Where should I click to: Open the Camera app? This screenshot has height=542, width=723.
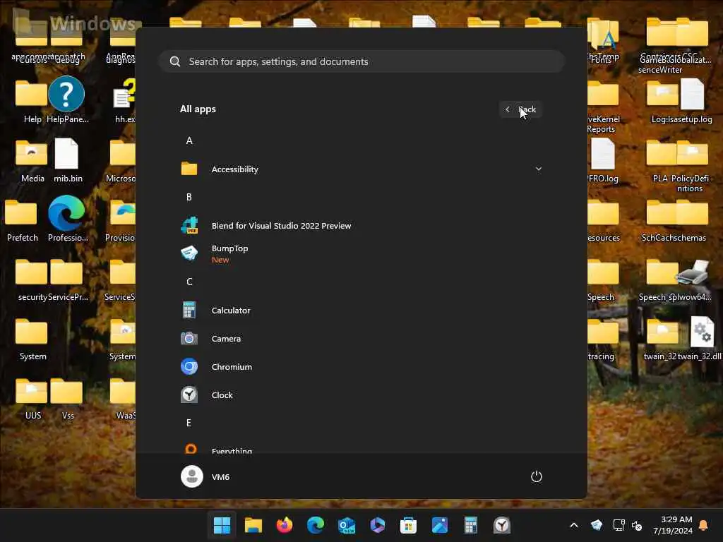point(361,339)
